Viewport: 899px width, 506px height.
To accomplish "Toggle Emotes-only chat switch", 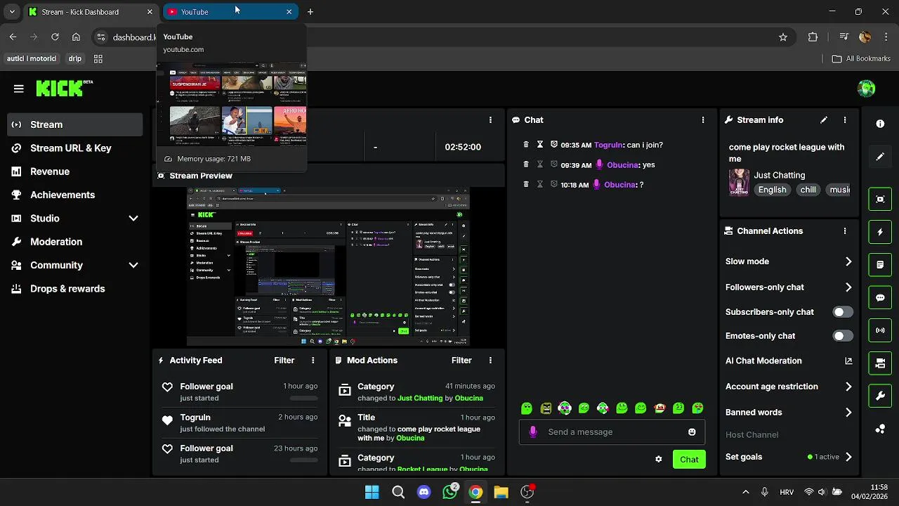I will click(x=843, y=336).
